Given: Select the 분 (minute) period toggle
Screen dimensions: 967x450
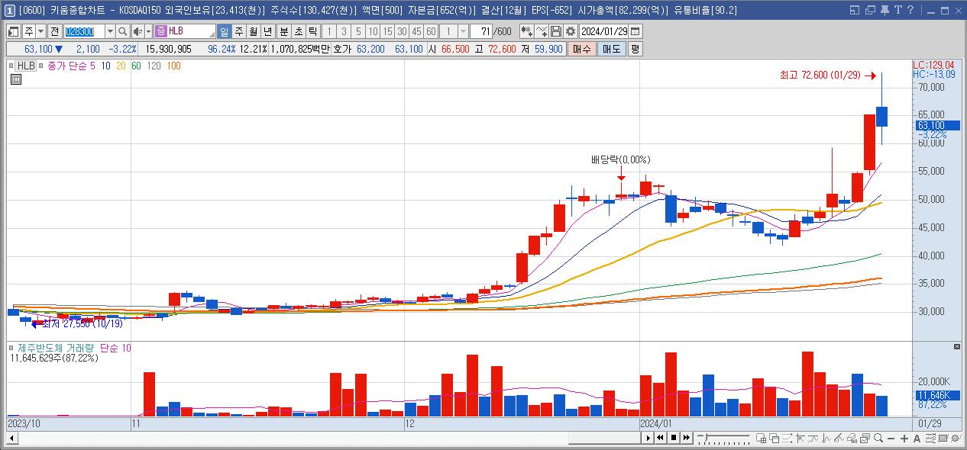Looking at the screenshot, I should (x=283, y=31).
